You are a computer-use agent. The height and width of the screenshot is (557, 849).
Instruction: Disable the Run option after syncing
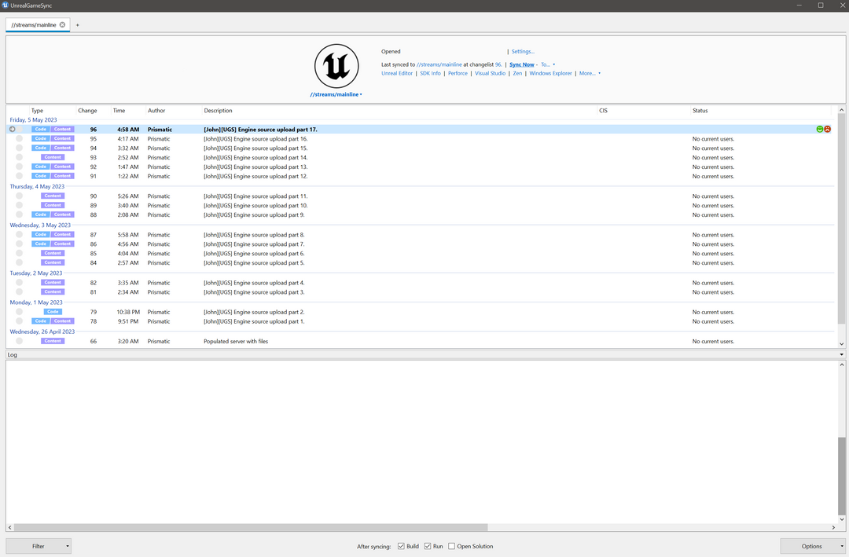(428, 546)
